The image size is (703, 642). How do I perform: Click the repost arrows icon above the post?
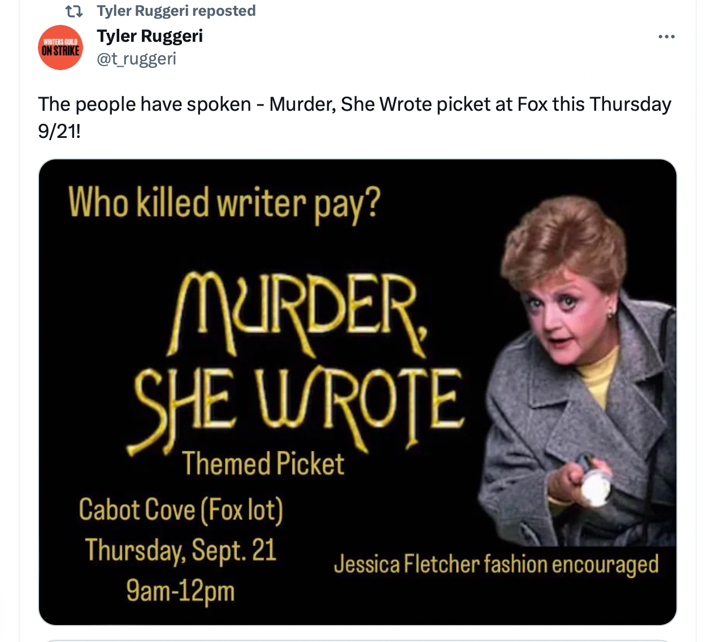[x=74, y=11]
